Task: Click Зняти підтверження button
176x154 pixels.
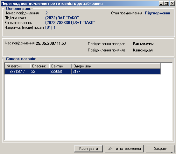Action: [x=124, y=149]
